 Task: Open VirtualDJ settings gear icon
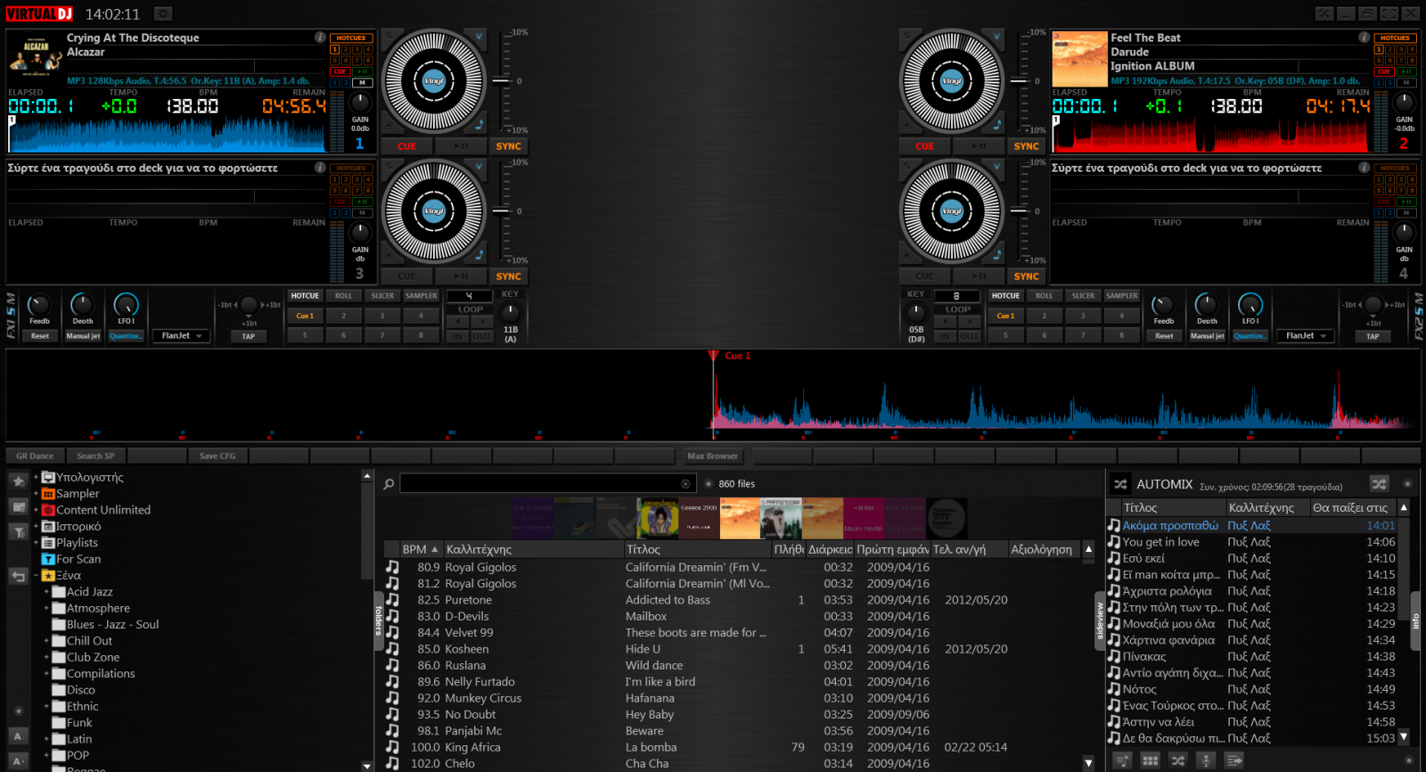point(162,13)
